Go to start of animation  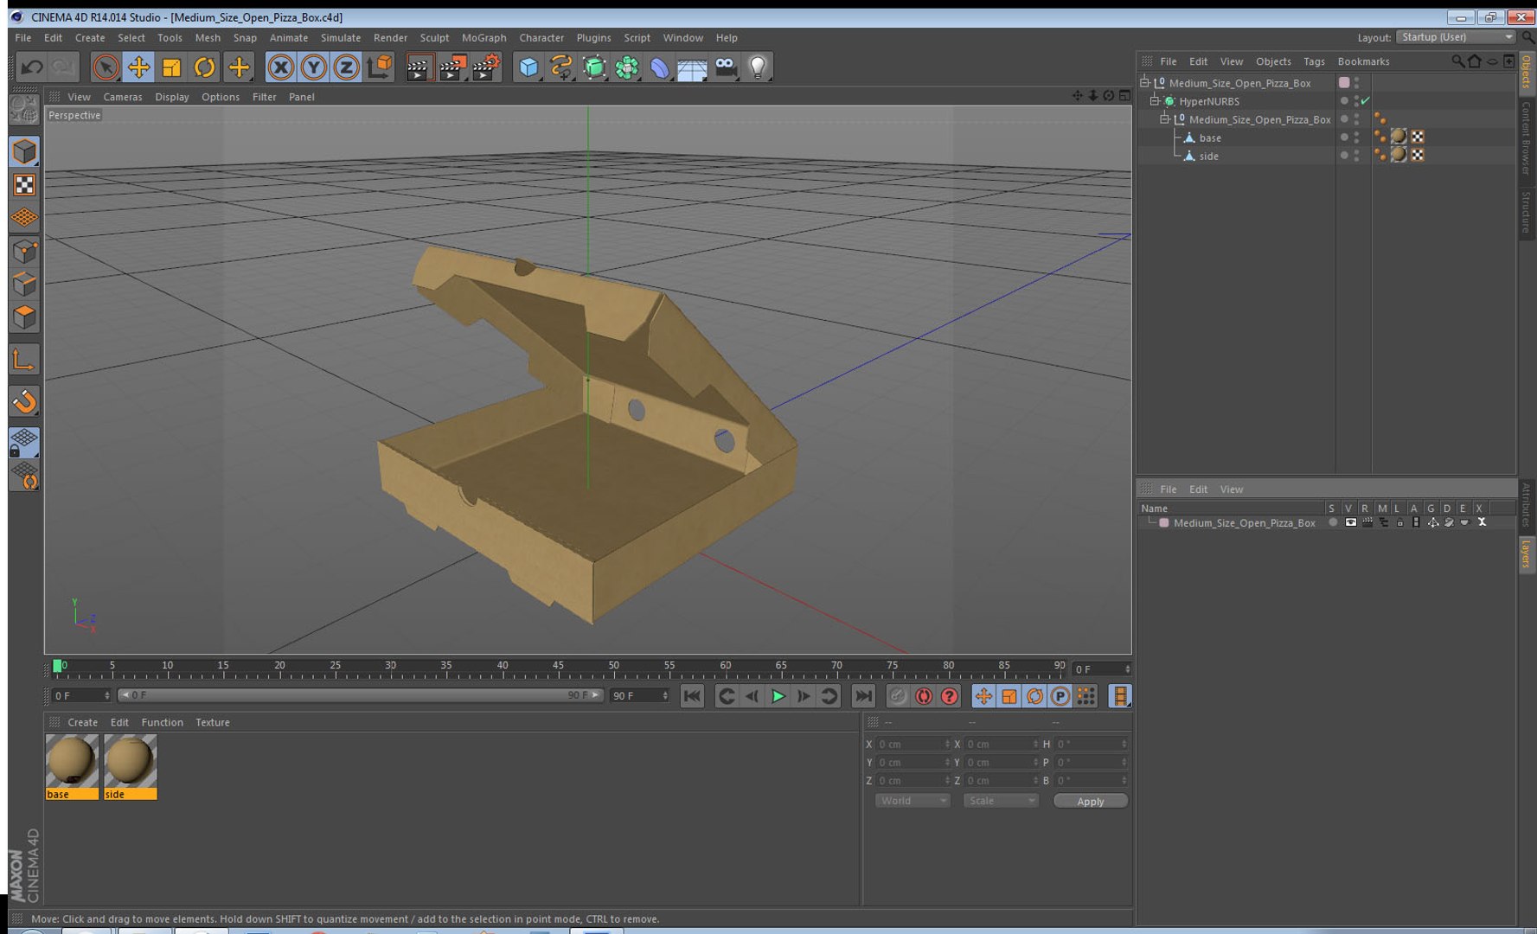692,696
